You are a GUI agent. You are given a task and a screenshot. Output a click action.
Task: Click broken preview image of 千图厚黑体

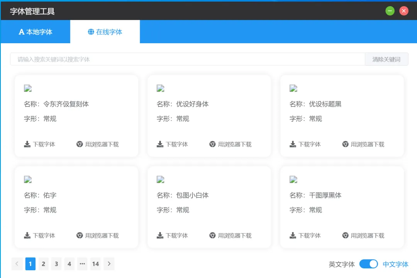pyautogui.click(x=293, y=180)
